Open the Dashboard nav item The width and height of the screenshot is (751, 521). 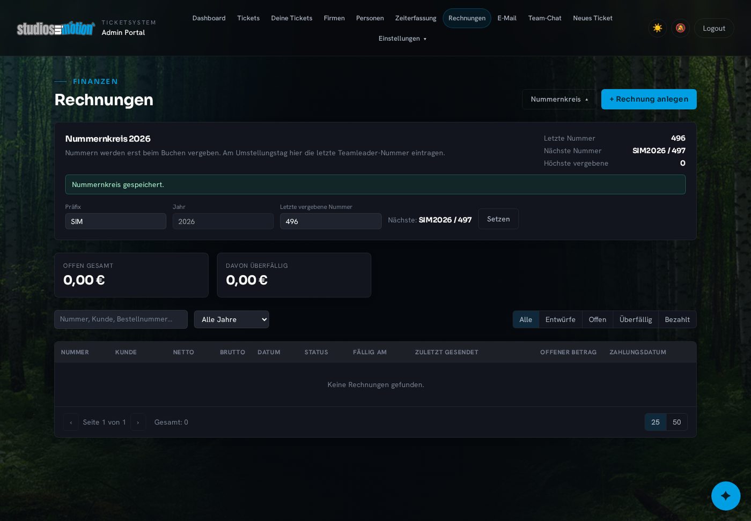coord(209,18)
